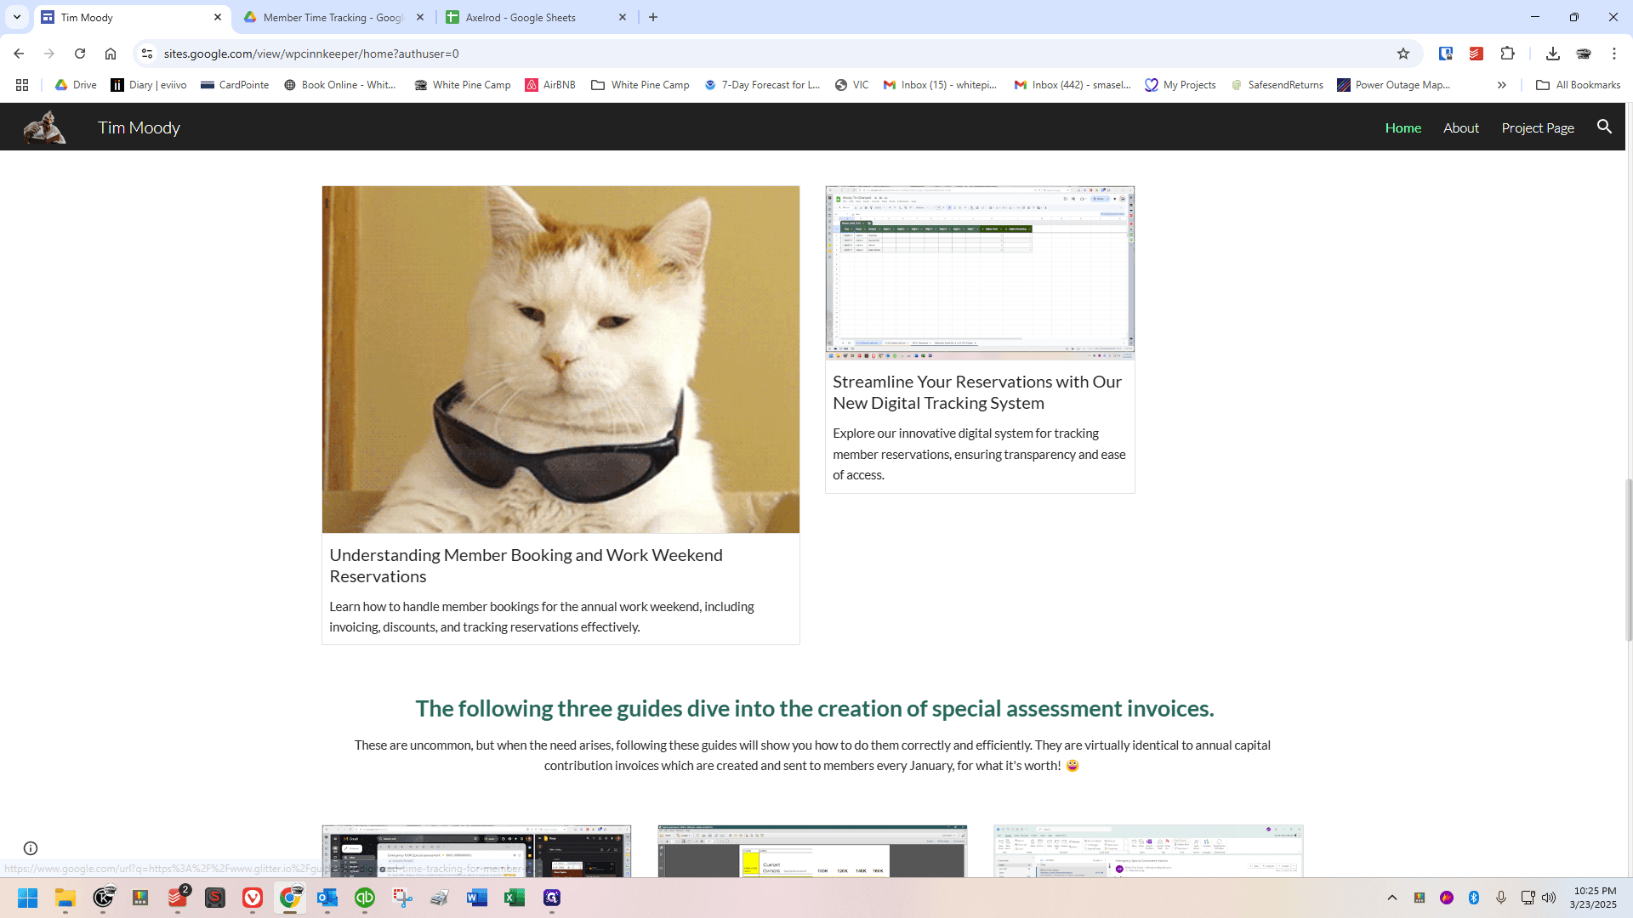Click the home button in the browser toolbar
The height and width of the screenshot is (918, 1633).
[111, 54]
